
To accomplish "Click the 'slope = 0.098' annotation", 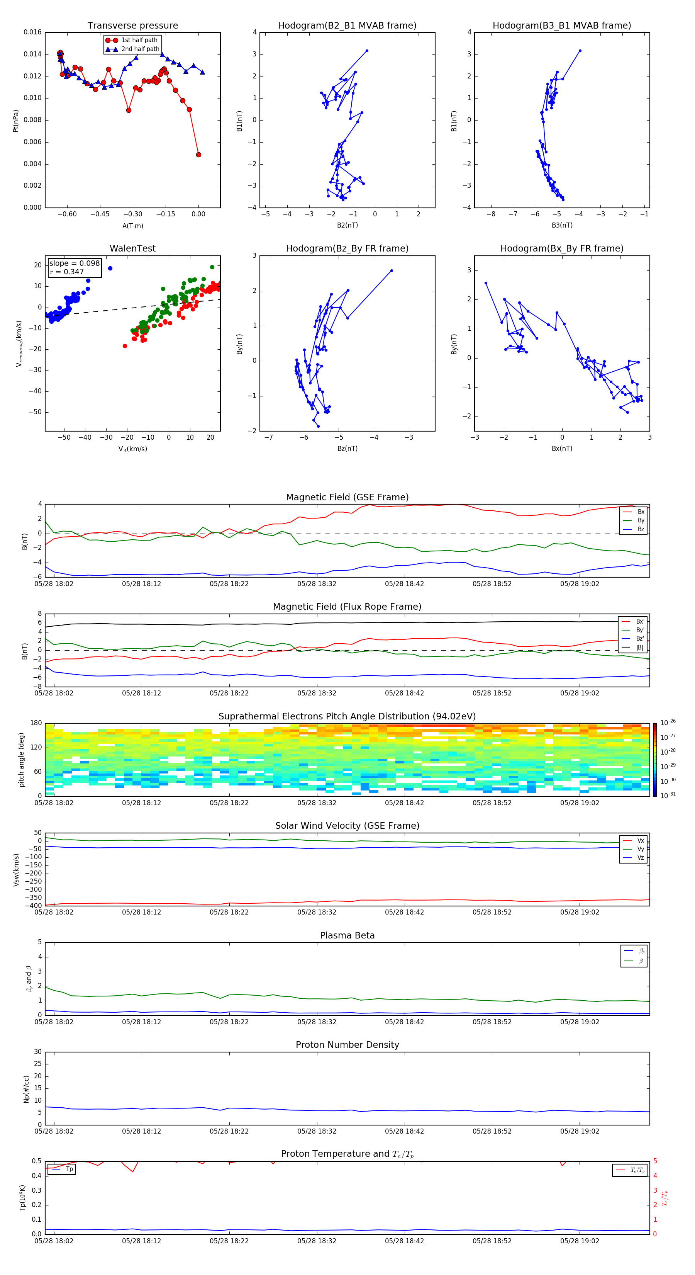I will coord(74,263).
